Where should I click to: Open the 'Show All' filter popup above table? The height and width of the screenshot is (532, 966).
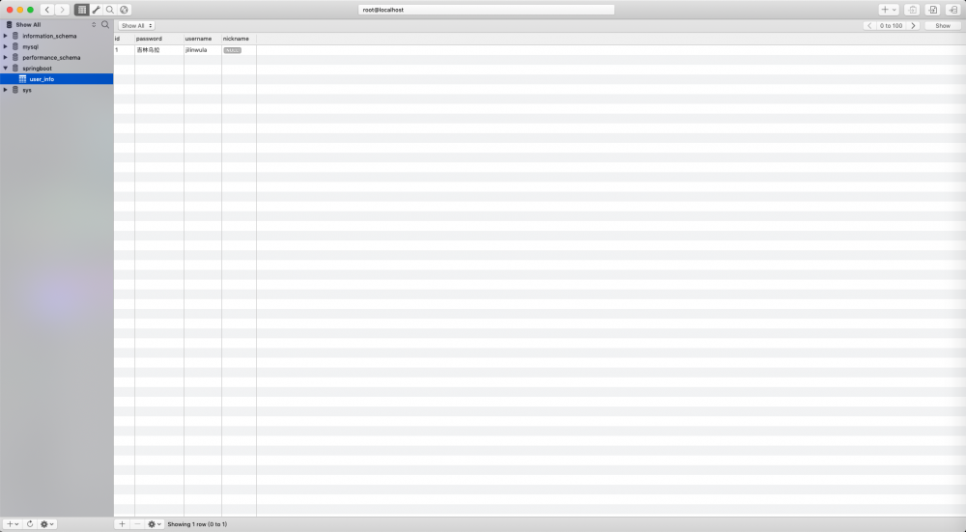click(136, 26)
